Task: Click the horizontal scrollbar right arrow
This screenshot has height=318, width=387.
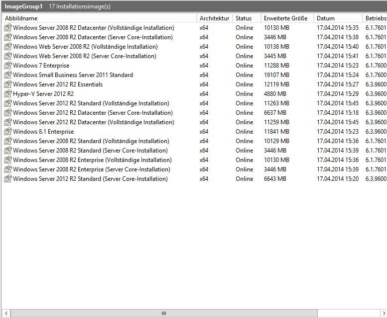Action: click(x=384, y=314)
